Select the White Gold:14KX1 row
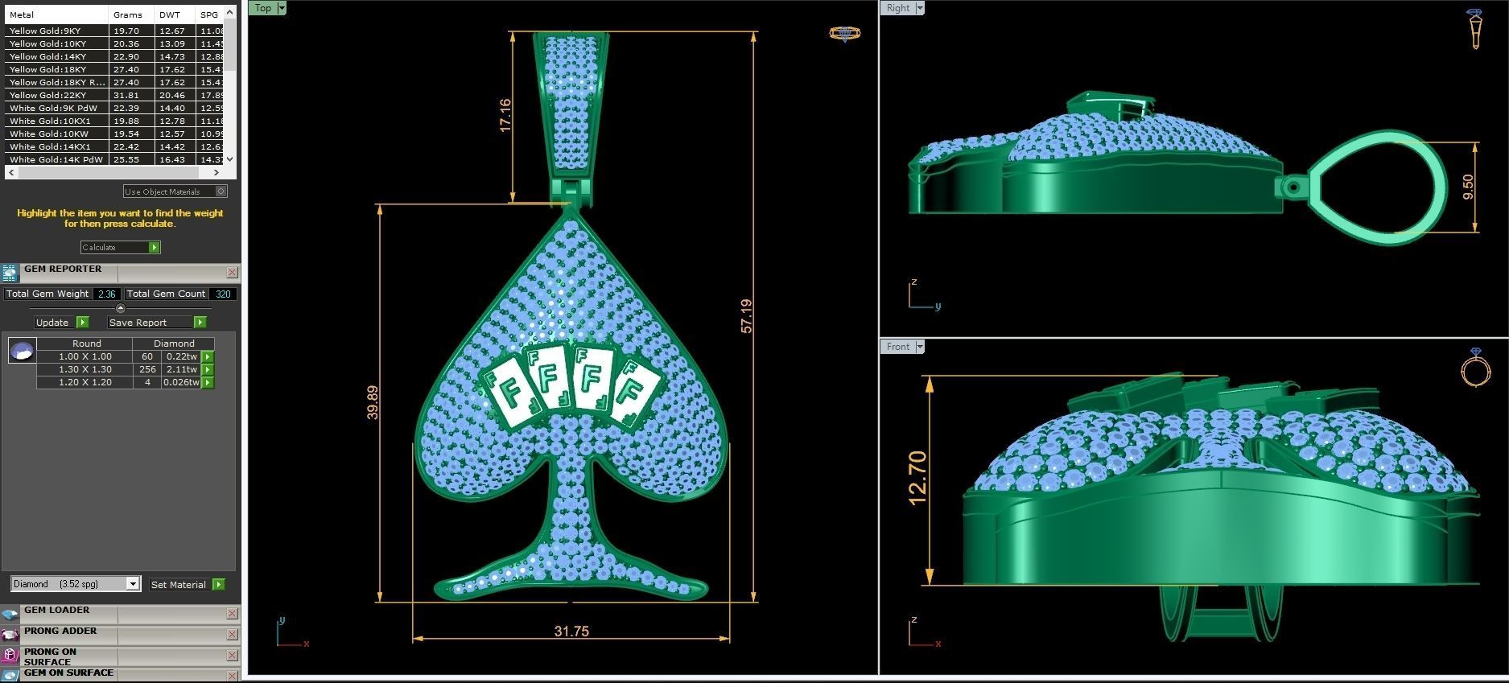The width and height of the screenshot is (1509, 683). [x=114, y=146]
